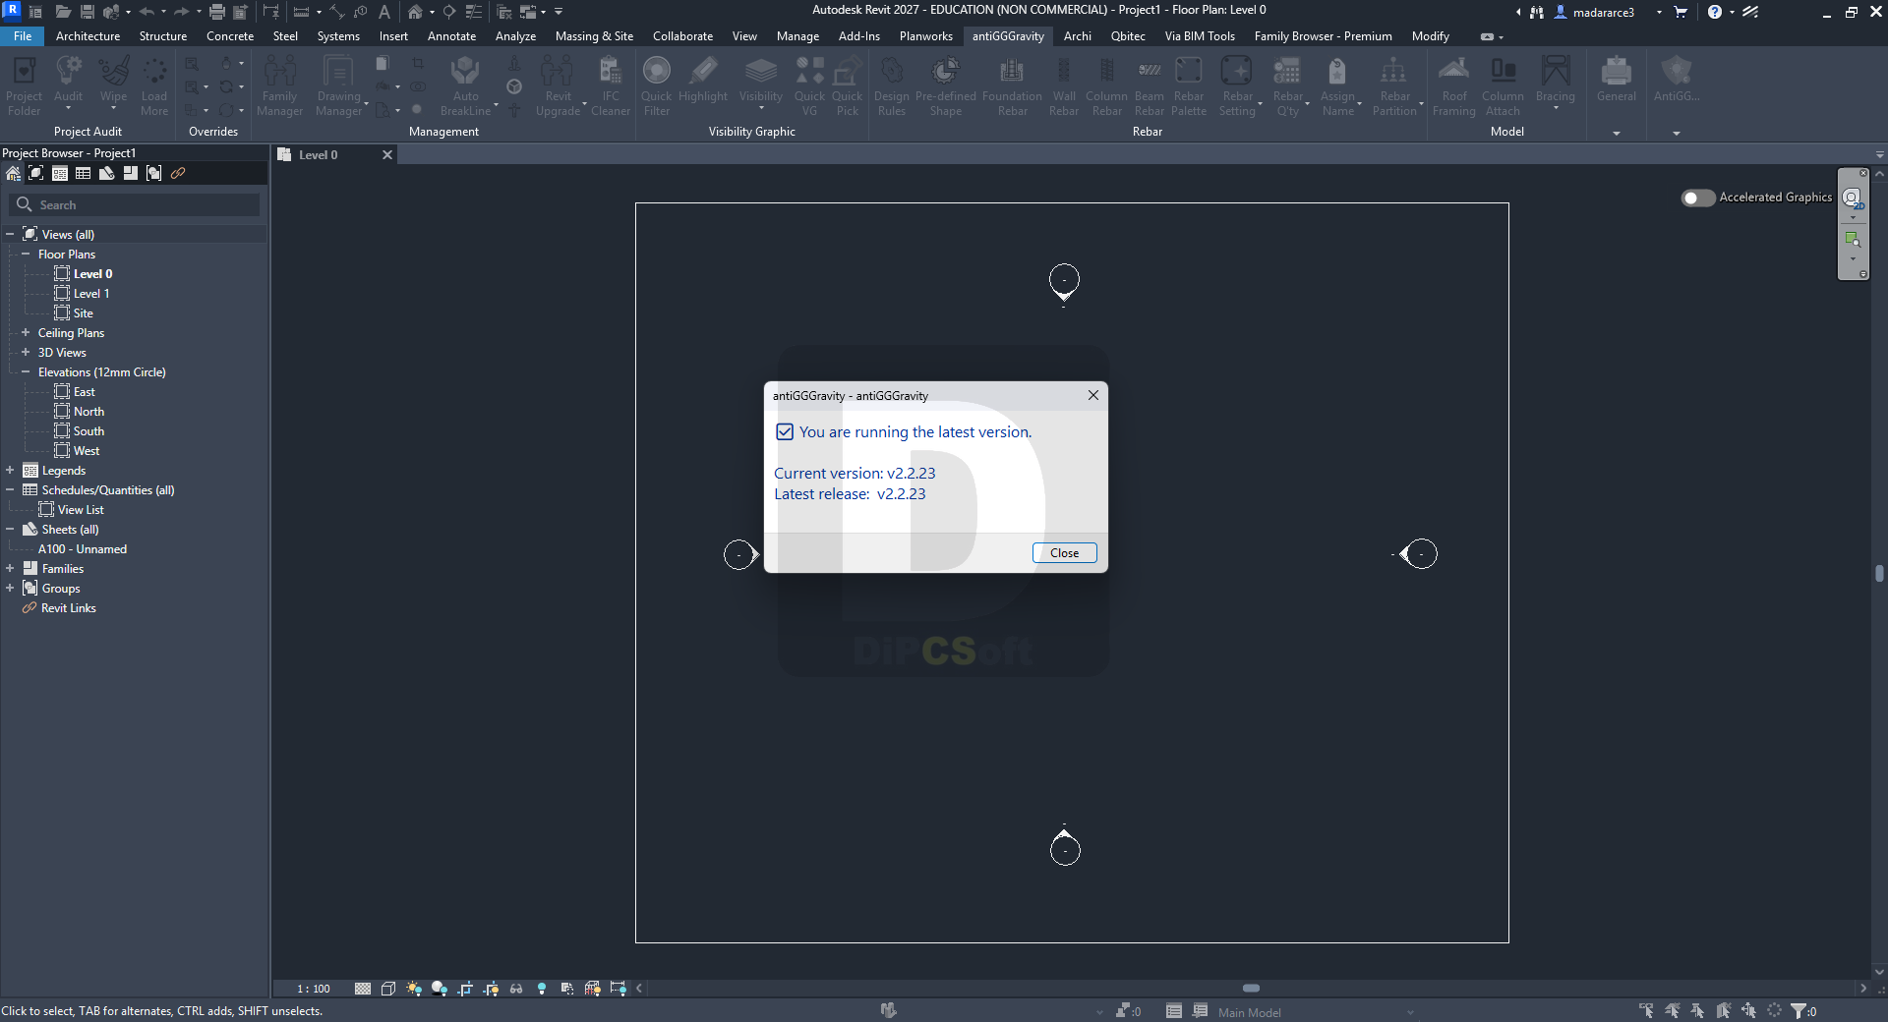Select the Foundation Rebar tool

[x=1012, y=85]
